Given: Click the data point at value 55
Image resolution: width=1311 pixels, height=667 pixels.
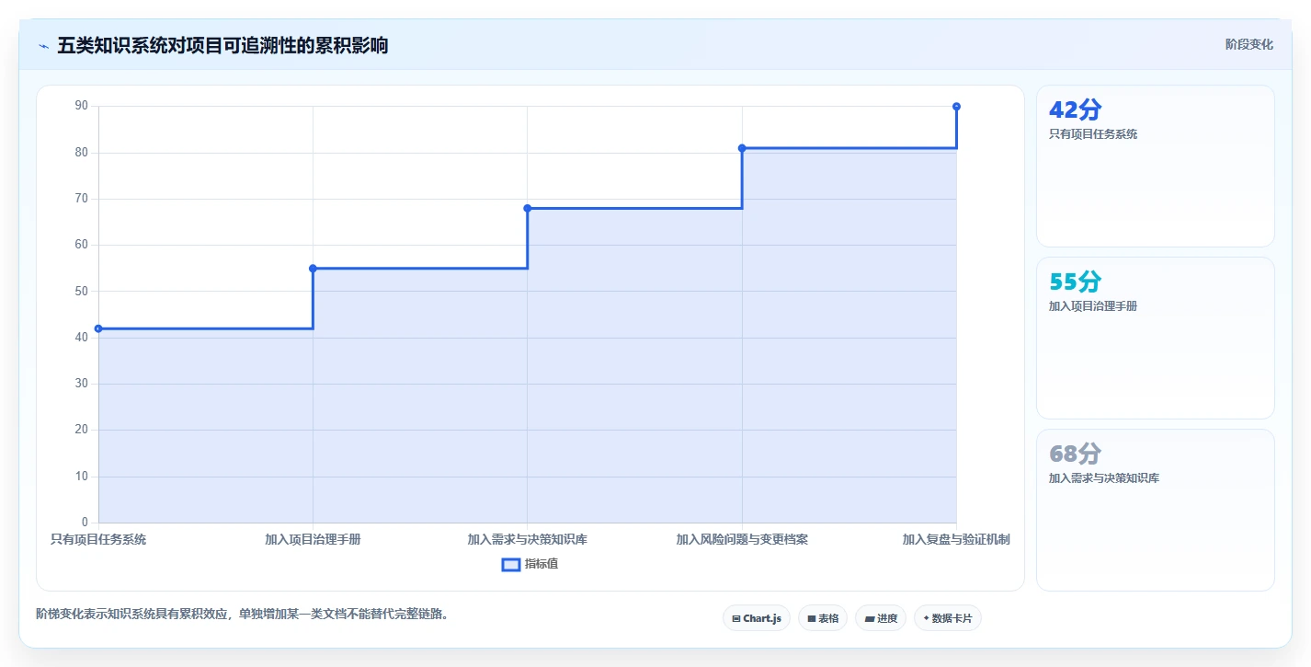Looking at the screenshot, I should click(313, 269).
